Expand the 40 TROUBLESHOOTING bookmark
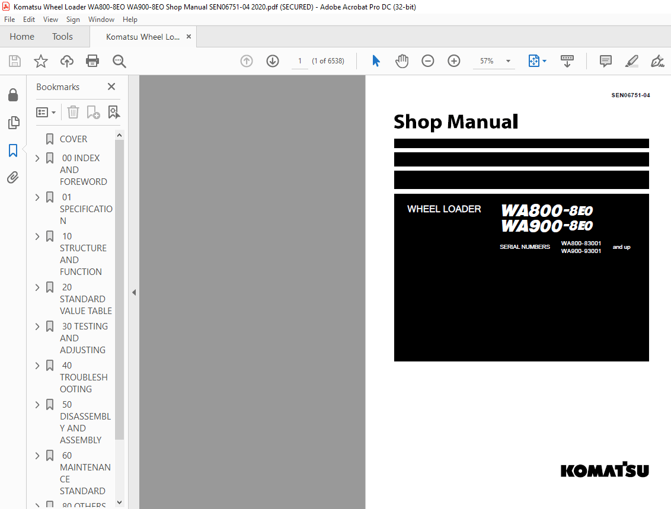 click(x=38, y=365)
